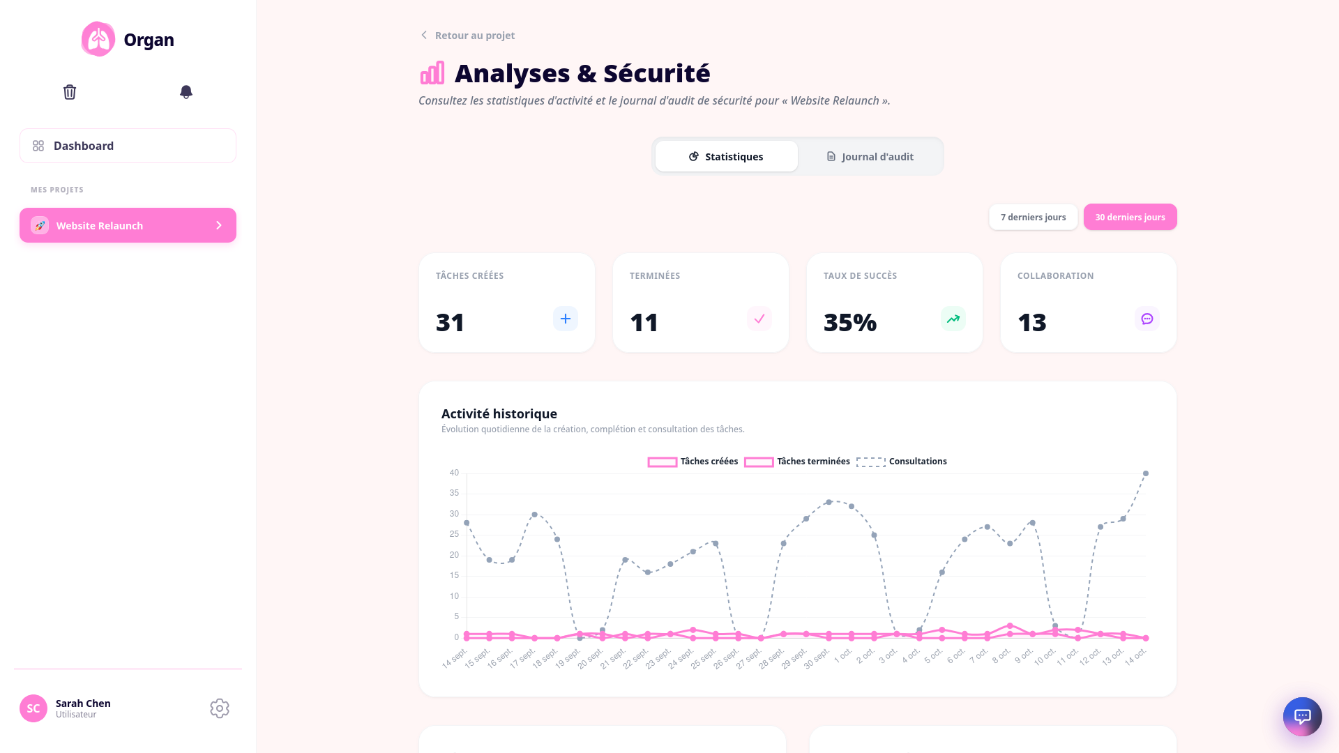
Task: Click plus icon on Tâches créées card
Action: click(566, 319)
